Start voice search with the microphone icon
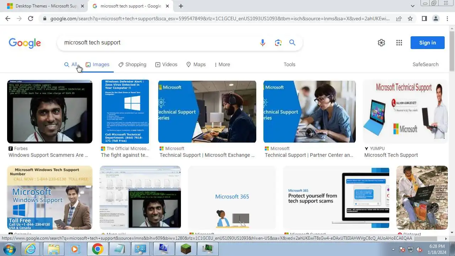The width and height of the screenshot is (455, 256). pos(263,43)
